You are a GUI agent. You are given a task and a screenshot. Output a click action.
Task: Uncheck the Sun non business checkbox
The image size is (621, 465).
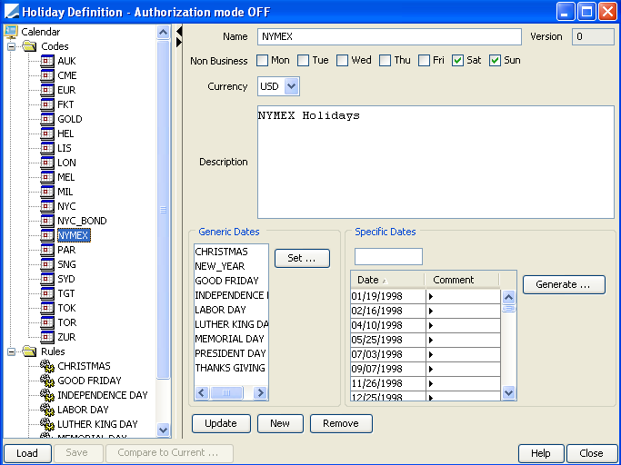click(x=495, y=61)
